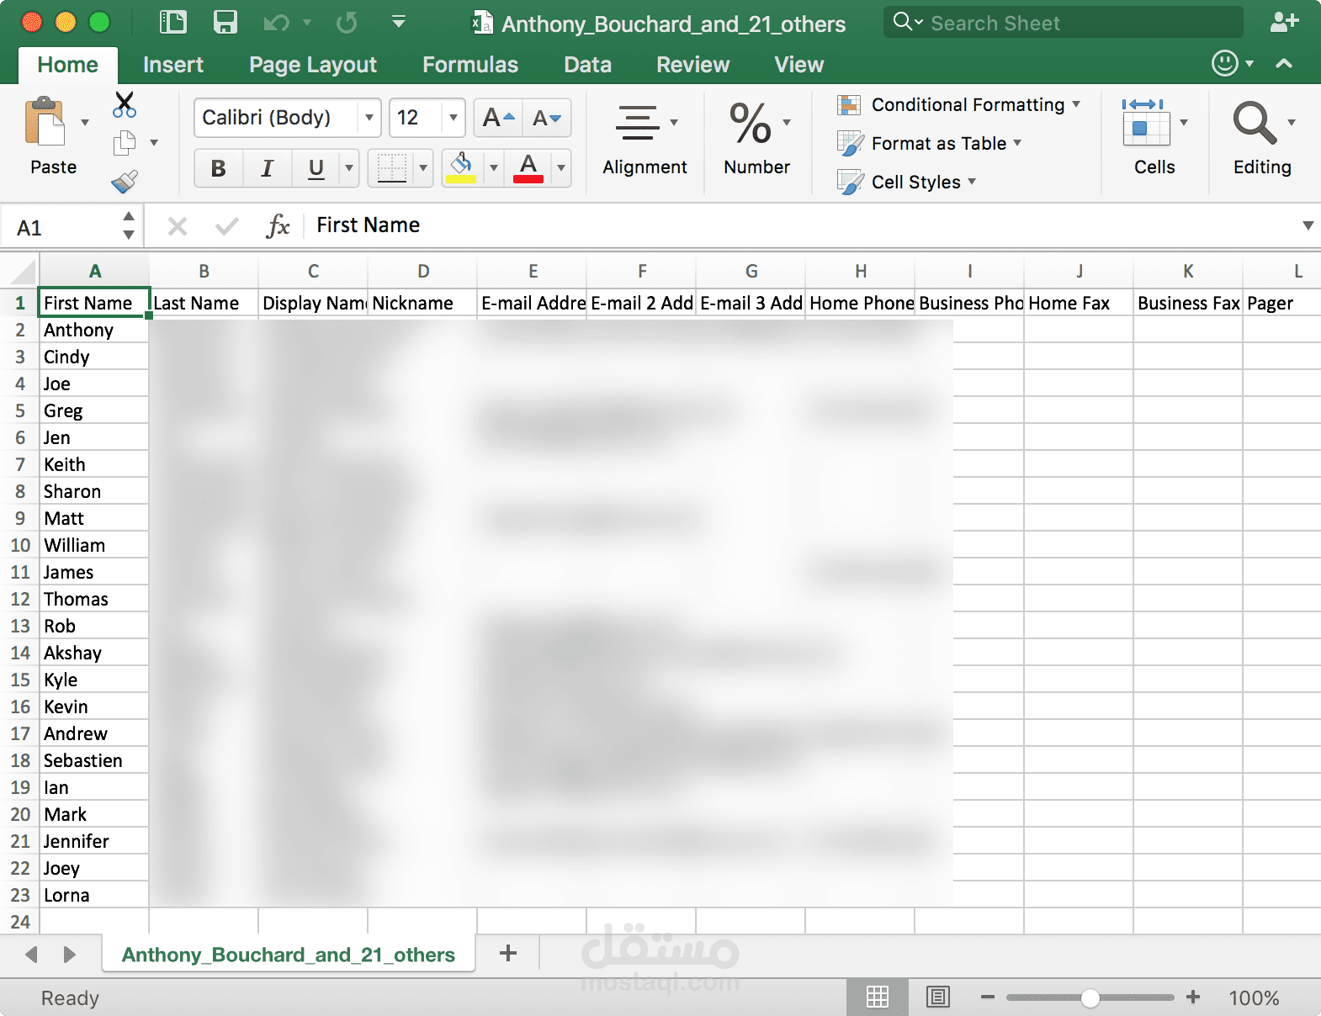
Task: Select column H header
Action: [x=861, y=272]
